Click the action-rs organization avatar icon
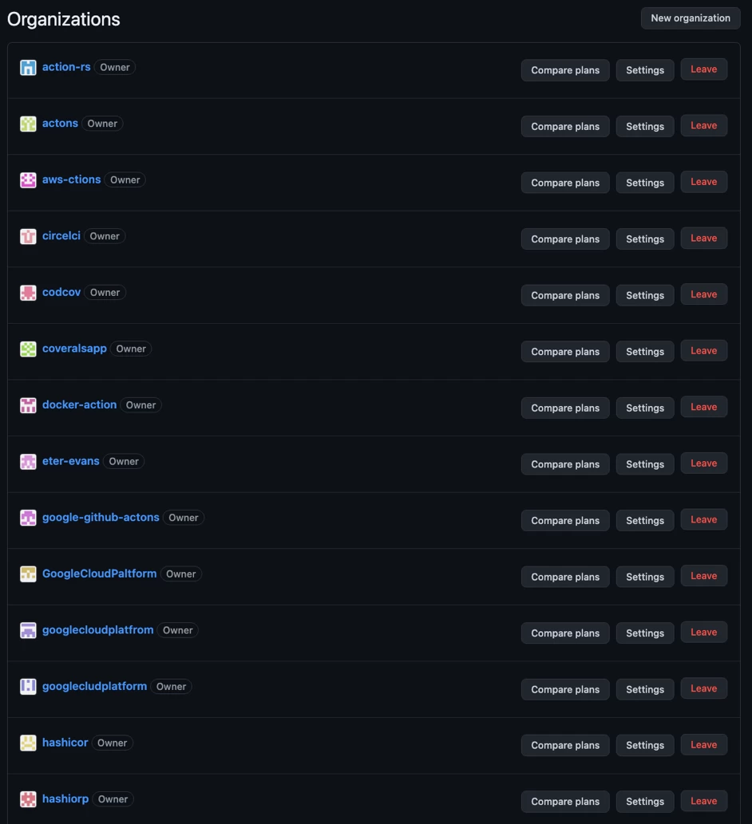 28,67
